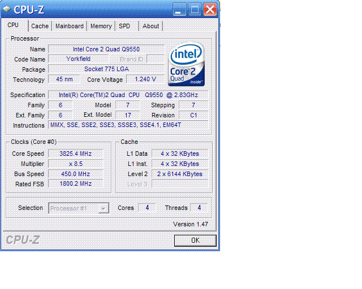Open the About tab
The image size is (362, 289).
[151, 26]
